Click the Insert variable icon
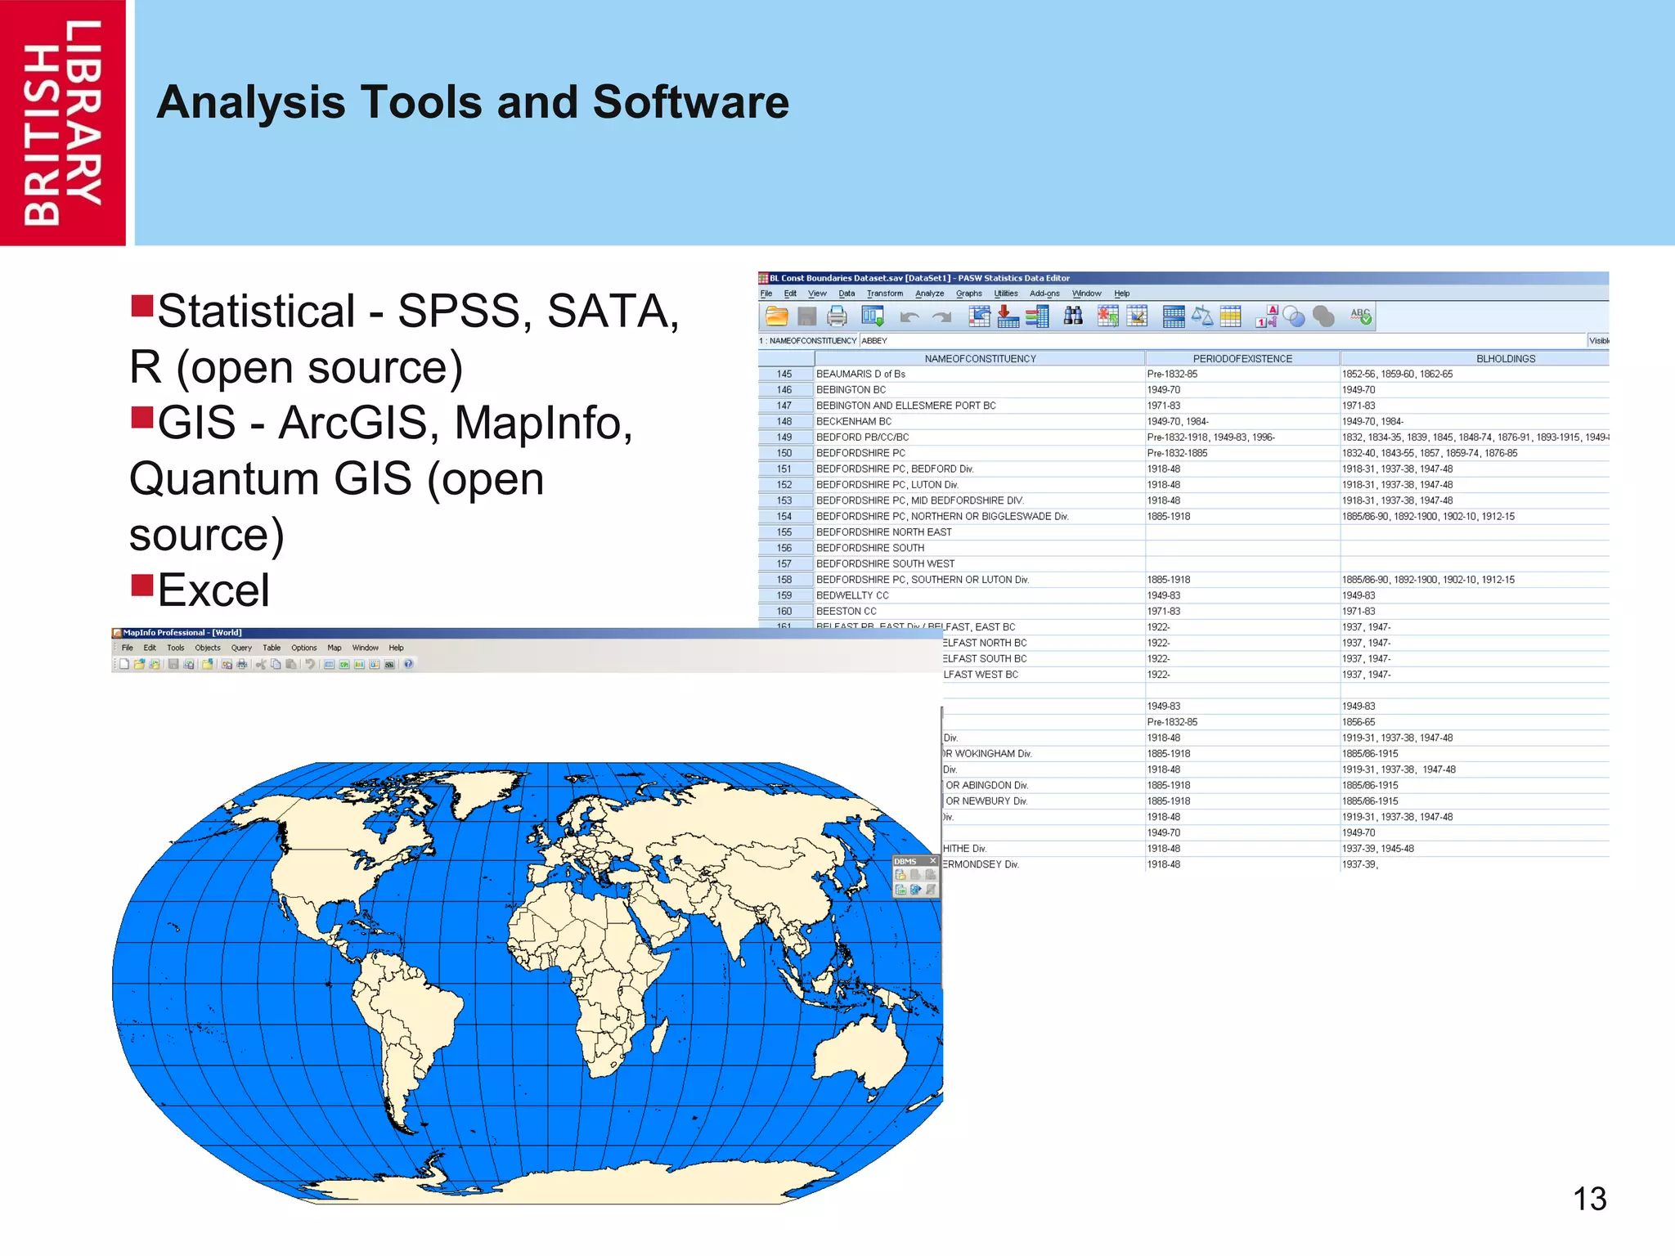Screen dimensions: 1675x1256 tap(1138, 316)
